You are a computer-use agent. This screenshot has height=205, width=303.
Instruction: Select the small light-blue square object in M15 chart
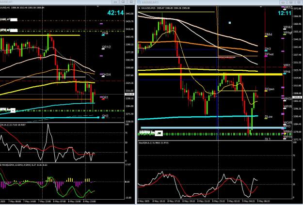pos(230,23)
